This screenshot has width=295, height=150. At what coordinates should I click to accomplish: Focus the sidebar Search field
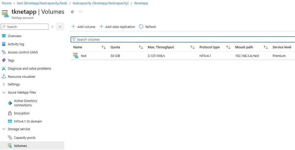[25, 27]
